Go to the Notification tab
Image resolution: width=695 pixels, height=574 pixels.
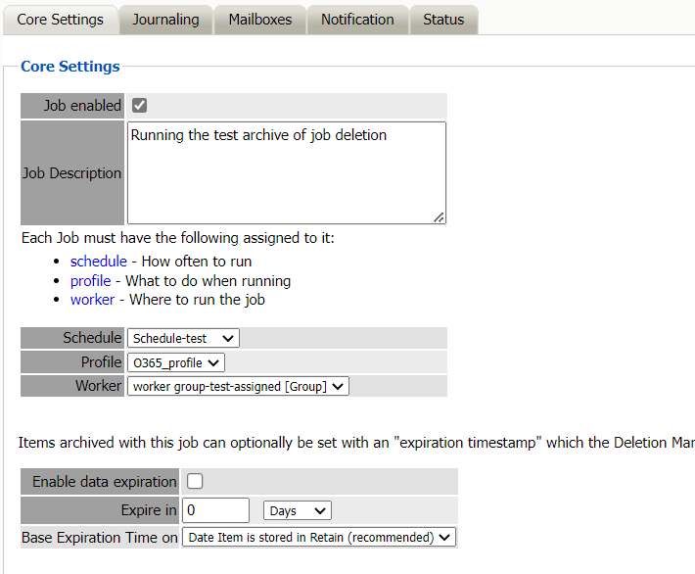tap(357, 20)
